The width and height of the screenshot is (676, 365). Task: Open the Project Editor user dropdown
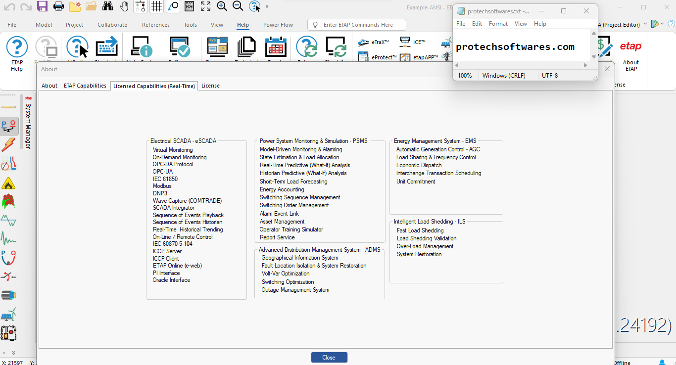645,24
